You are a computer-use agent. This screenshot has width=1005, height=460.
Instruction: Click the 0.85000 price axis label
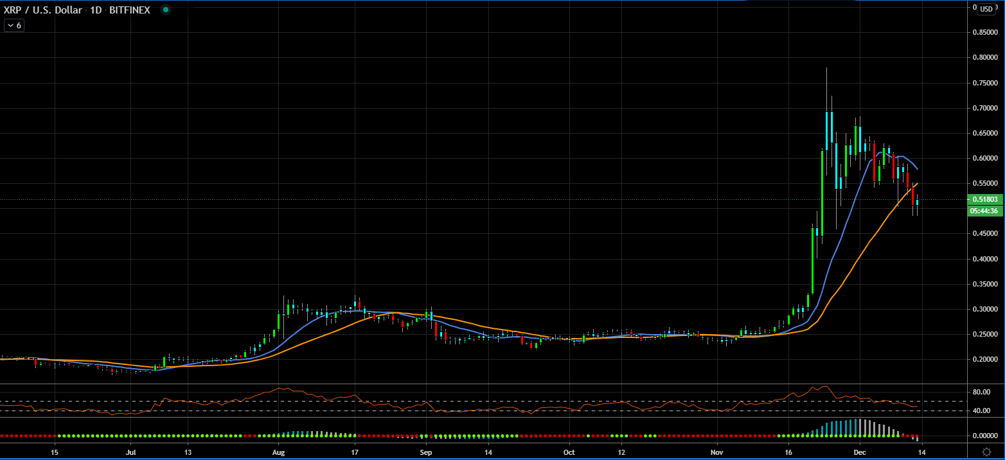click(986, 32)
